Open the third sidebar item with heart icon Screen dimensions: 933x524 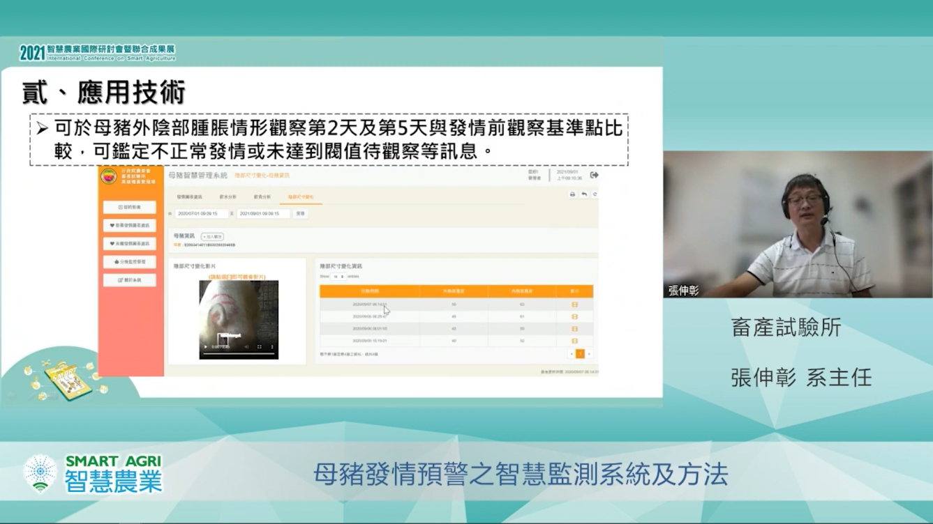coord(130,244)
